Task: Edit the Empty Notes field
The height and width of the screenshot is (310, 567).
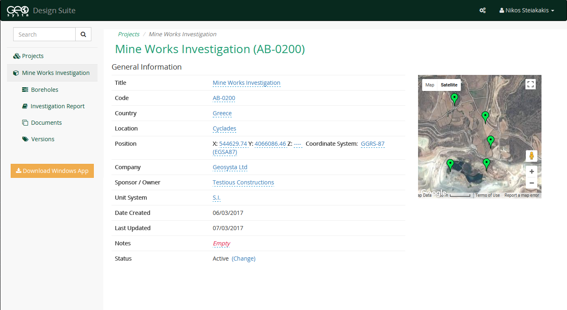Action: click(221, 243)
